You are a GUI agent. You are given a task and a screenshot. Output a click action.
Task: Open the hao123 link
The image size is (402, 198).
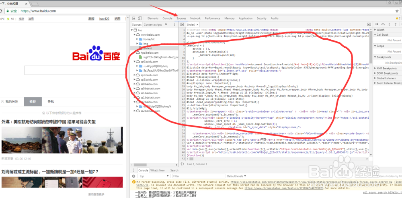105,19
